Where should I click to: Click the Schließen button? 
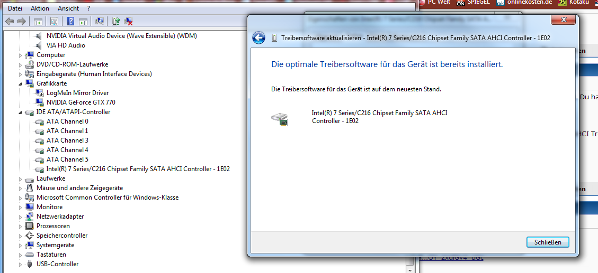tap(548, 242)
